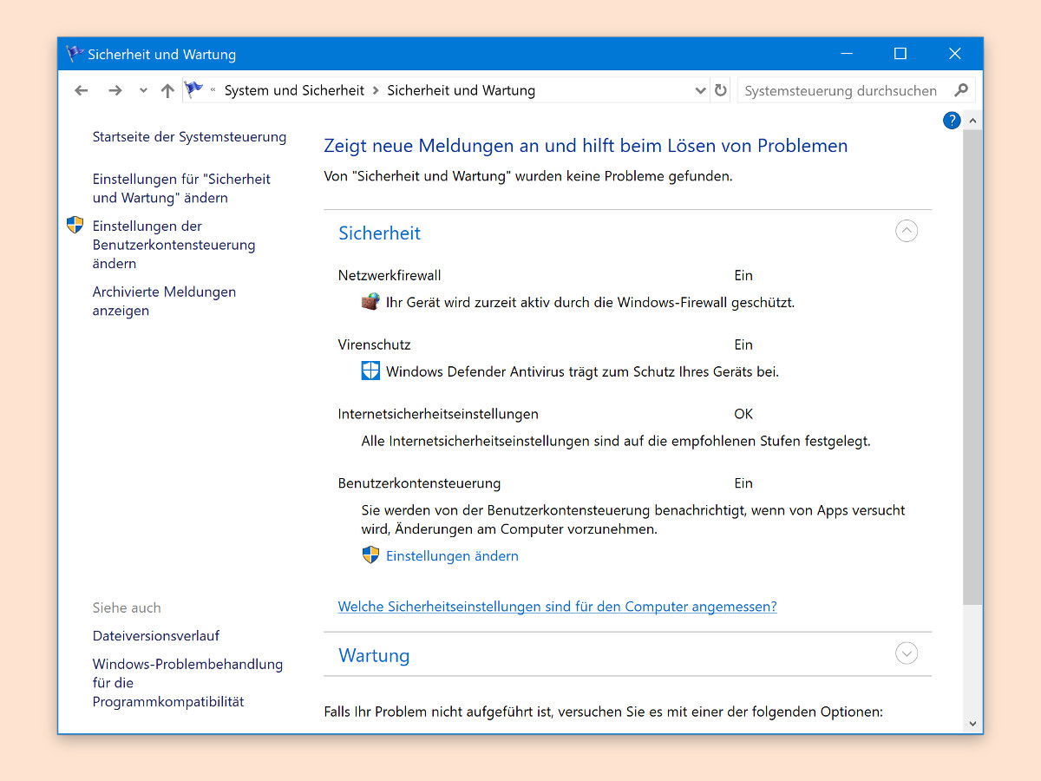
Task: Click the OK status of Internetsicherheitseinstellungen
Action: (743, 414)
